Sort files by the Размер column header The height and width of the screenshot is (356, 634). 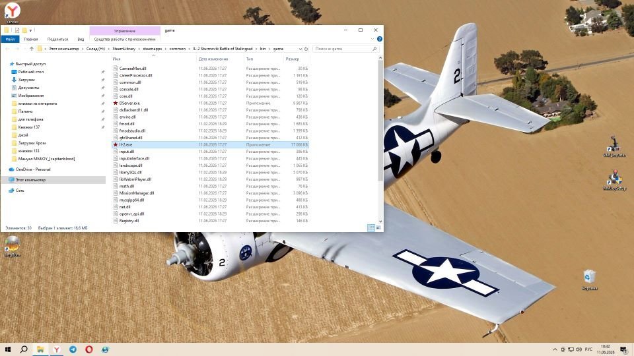click(x=293, y=59)
